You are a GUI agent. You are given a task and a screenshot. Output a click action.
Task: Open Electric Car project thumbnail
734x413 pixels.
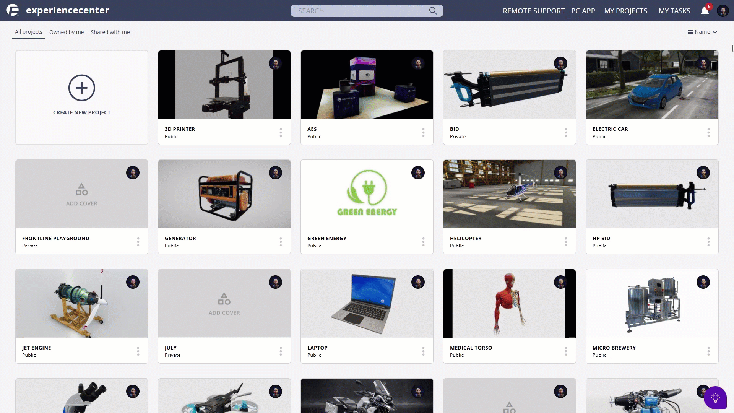pyautogui.click(x=652, y=85)
